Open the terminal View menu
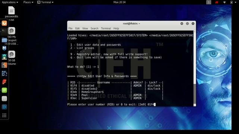Screen dimensions: 239x134 click(85, 28)
